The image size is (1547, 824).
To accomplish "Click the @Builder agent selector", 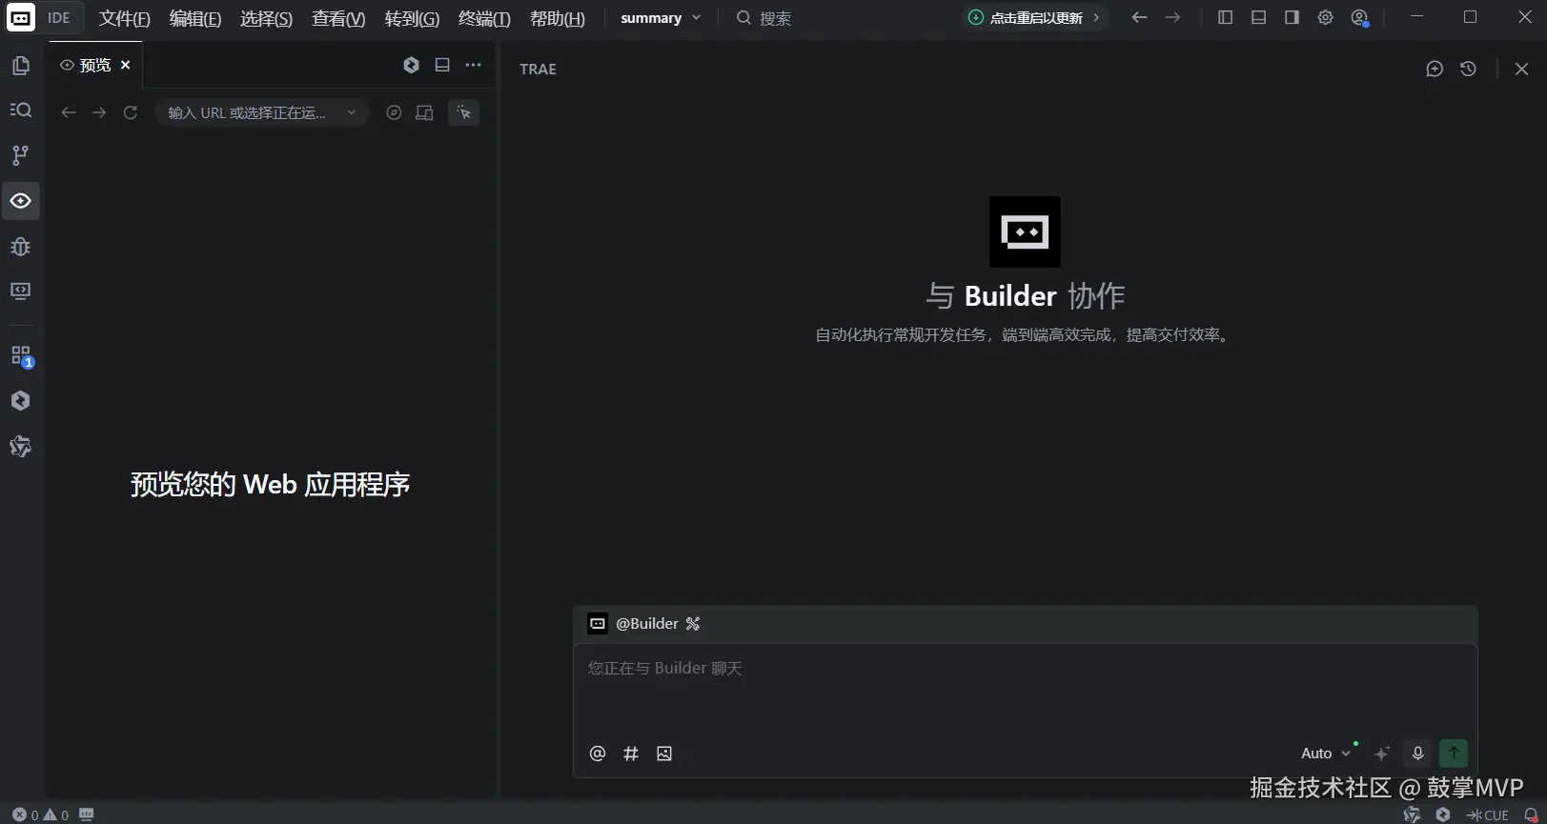I will click(644, 624).
